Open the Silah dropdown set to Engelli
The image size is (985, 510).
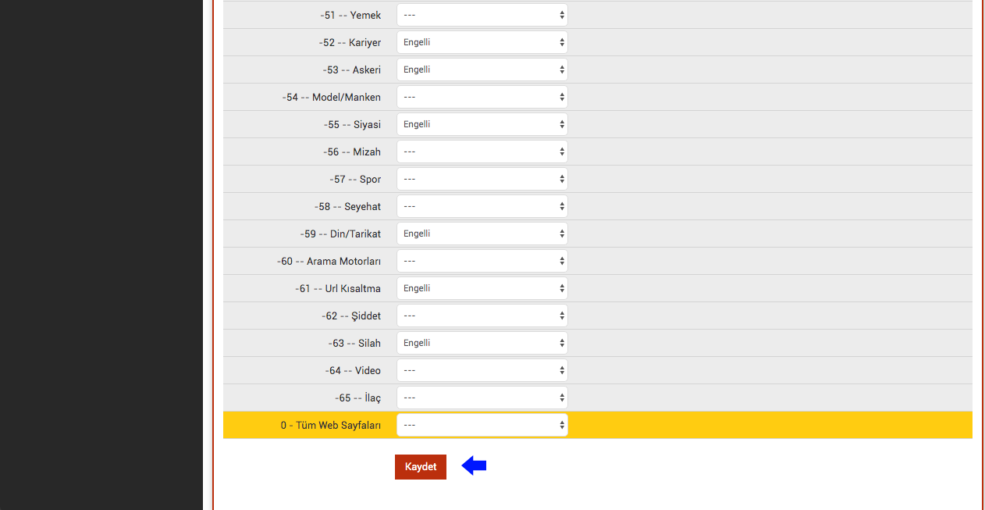click(482, 343)
